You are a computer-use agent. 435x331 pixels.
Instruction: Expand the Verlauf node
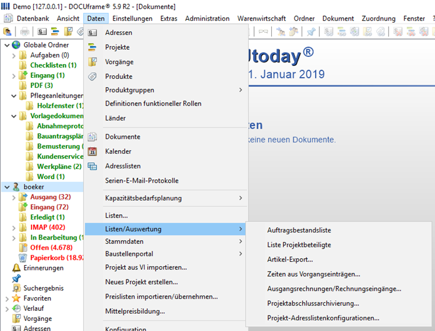[7, 309]
